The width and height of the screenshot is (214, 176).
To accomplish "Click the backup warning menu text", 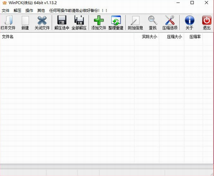I will tap(78, 11).
